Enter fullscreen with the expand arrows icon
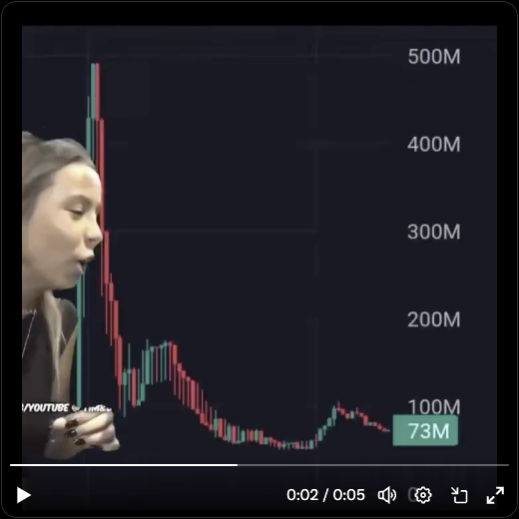 coord(495,495)
